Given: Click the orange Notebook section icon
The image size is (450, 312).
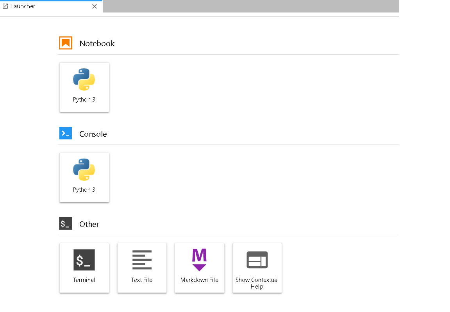Looking at the screenshot, I should click(x=66, y=43).
